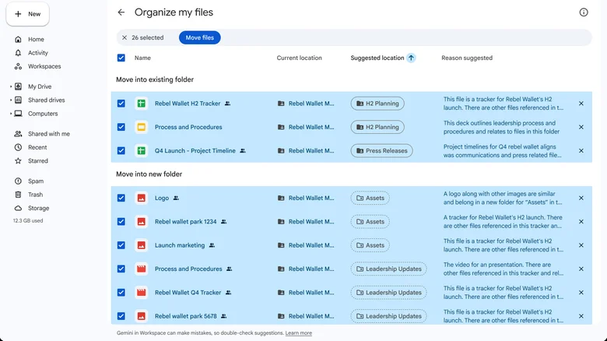Screen dimensions: 607x341
Task: Click the Trash bin icon in sidebar
Action: pyautogui.click(x=18, y=195)
